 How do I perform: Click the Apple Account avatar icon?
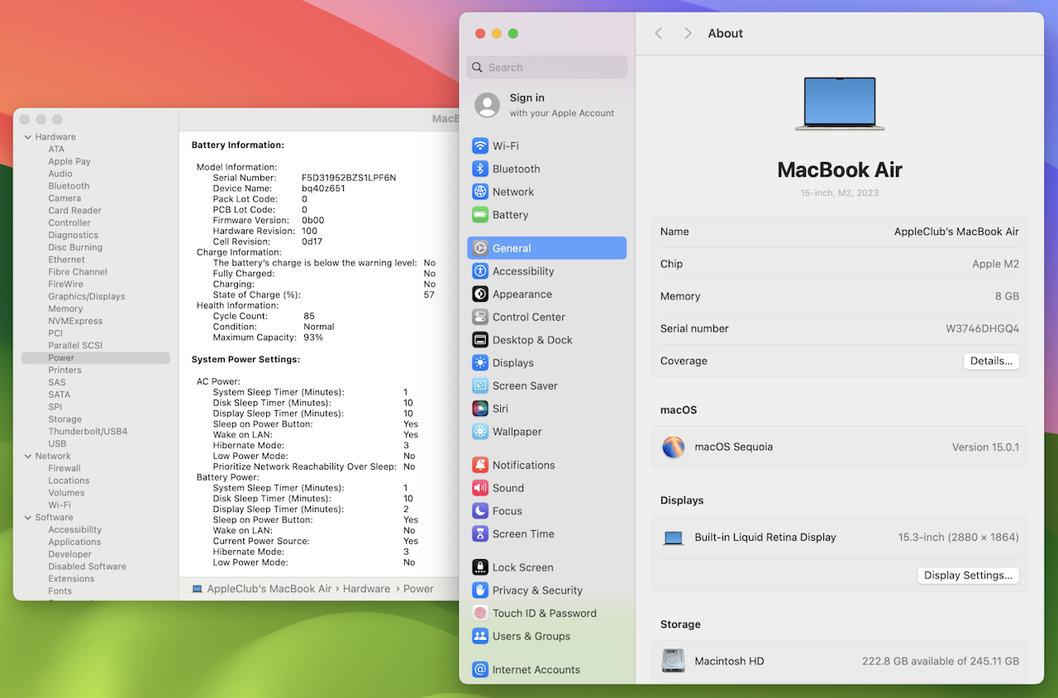click(488, 105)
